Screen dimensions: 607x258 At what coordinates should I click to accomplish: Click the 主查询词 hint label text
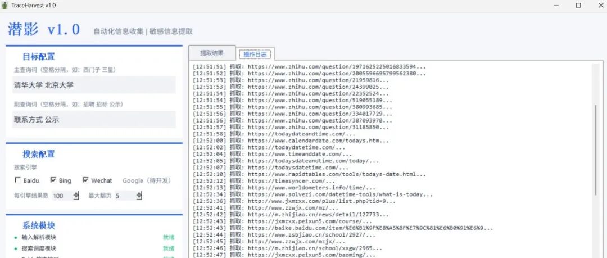tap(65, 70)
